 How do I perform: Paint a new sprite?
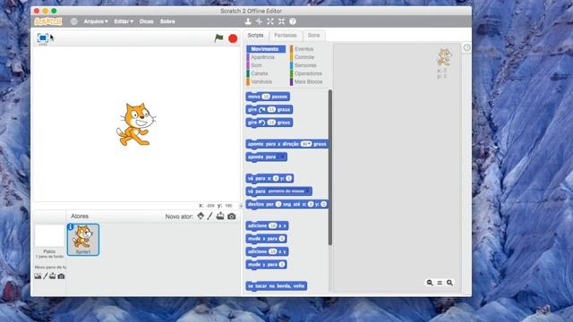click(x=210, y=216)
